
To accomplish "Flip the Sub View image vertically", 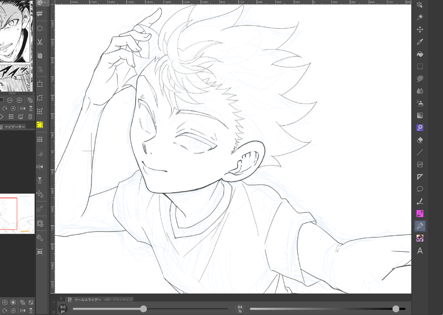I will point(31,109).
